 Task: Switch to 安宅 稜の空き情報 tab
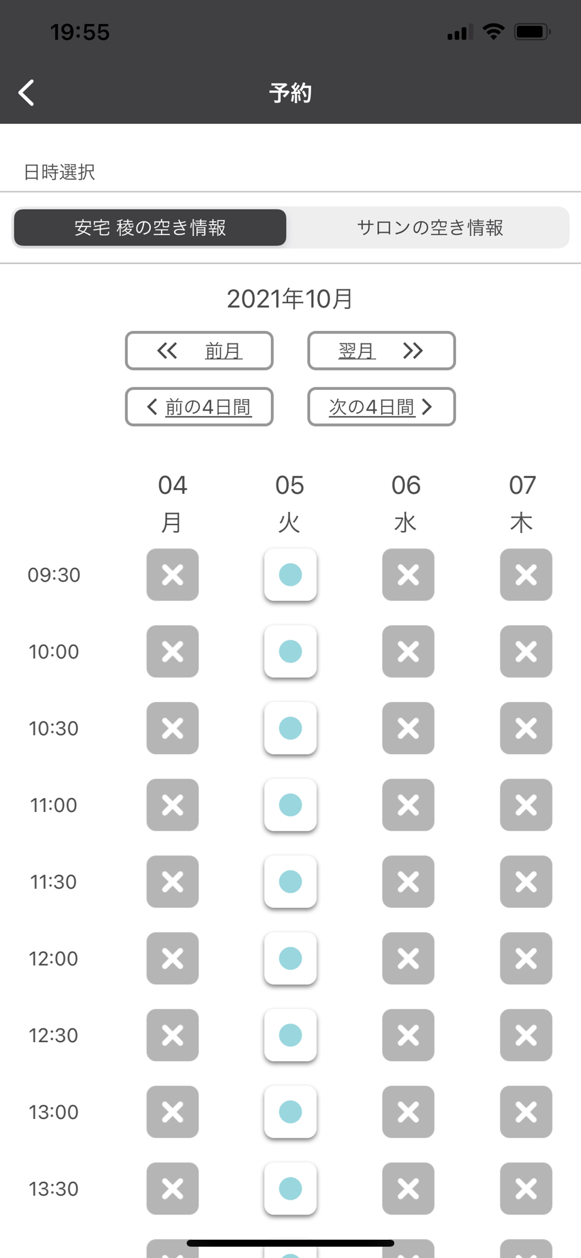coord(150,227)
